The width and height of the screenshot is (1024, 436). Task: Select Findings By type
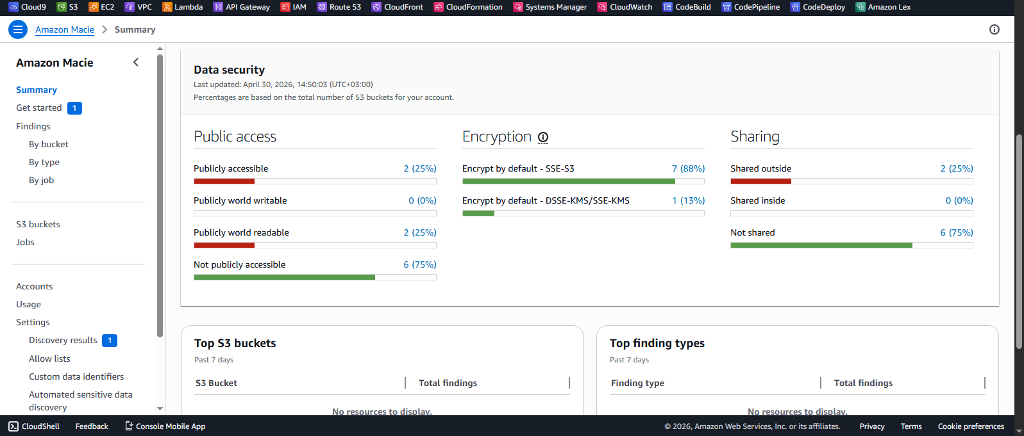(44, 162)
